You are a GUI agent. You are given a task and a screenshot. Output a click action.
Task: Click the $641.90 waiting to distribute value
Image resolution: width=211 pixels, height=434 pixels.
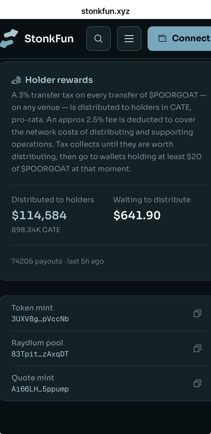[137, 216]
